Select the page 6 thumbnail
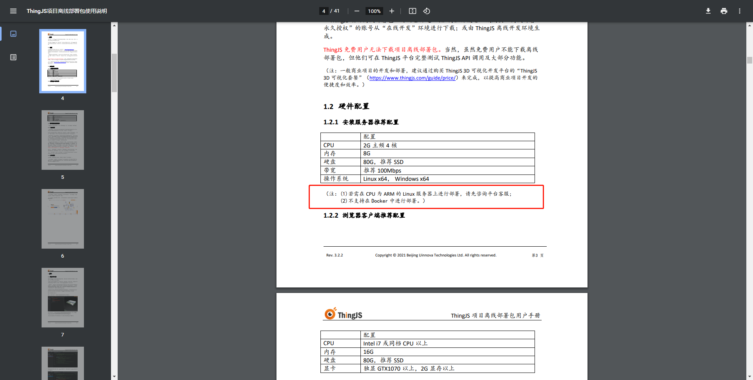Viewport: 753px width, 380px height. click(63, 219)
